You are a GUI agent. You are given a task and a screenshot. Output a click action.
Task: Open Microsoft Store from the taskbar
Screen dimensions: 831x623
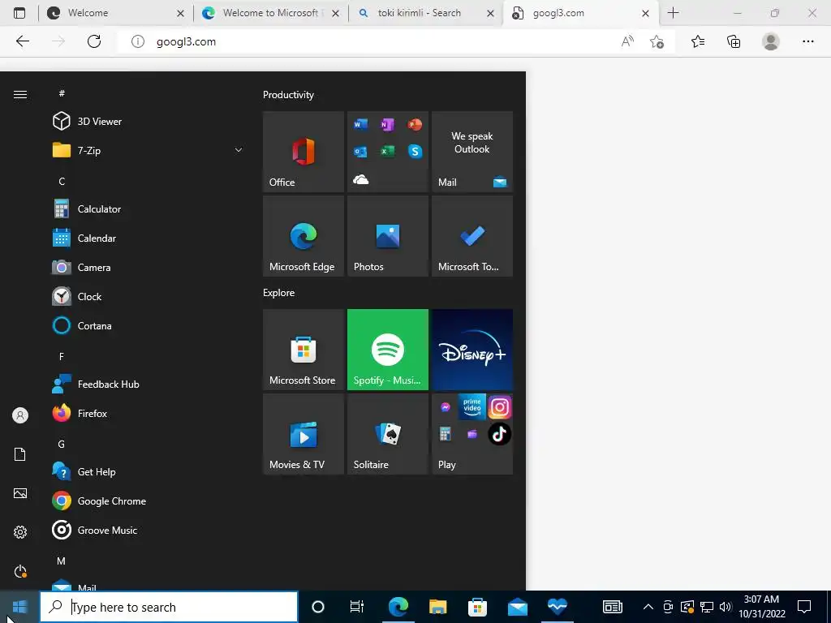click(477, 607)
